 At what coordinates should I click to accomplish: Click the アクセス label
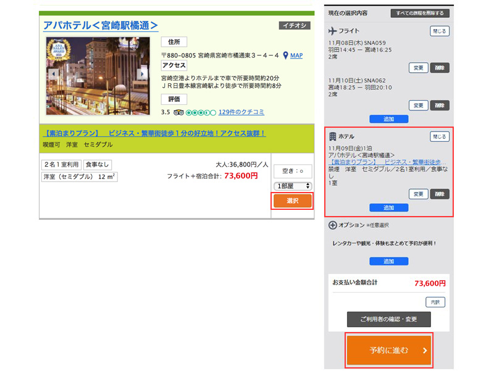[174, 65]
